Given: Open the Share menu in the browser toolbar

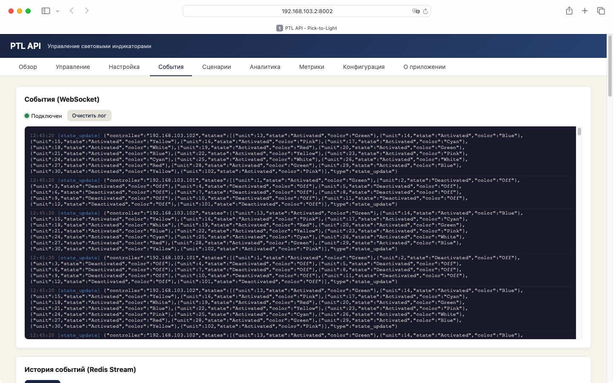Looking at the screenshot, I should coord(569,11).
